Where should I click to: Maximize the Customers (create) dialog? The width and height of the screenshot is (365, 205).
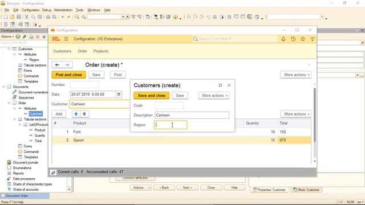(220, 85)
